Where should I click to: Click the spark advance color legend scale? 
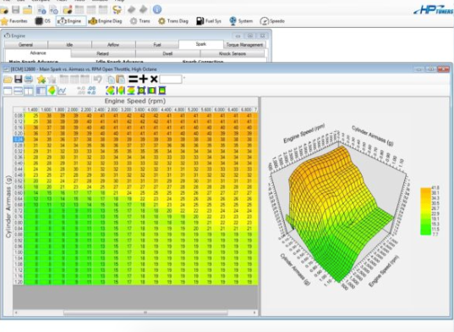click(x=426, y=211)
